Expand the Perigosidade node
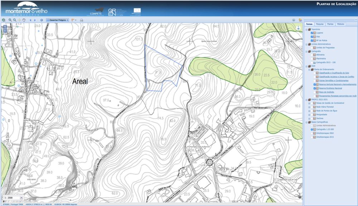Screen dimensions: 358x206 pos(309,115)
